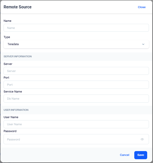
Task: Click inside the Password field
Action: (x=76, y=139)
